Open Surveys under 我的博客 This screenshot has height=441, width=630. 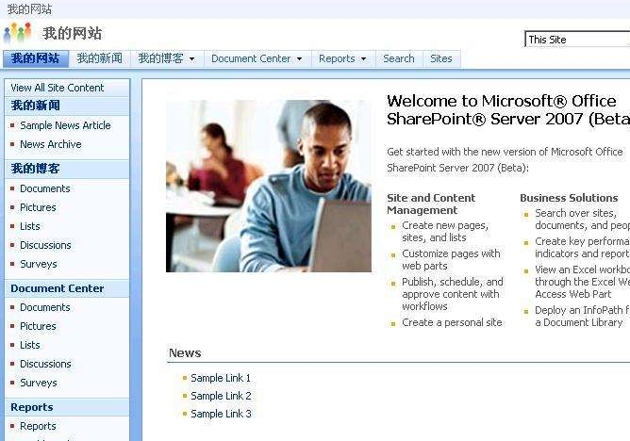pyautogui.click(x=38, y=264)
